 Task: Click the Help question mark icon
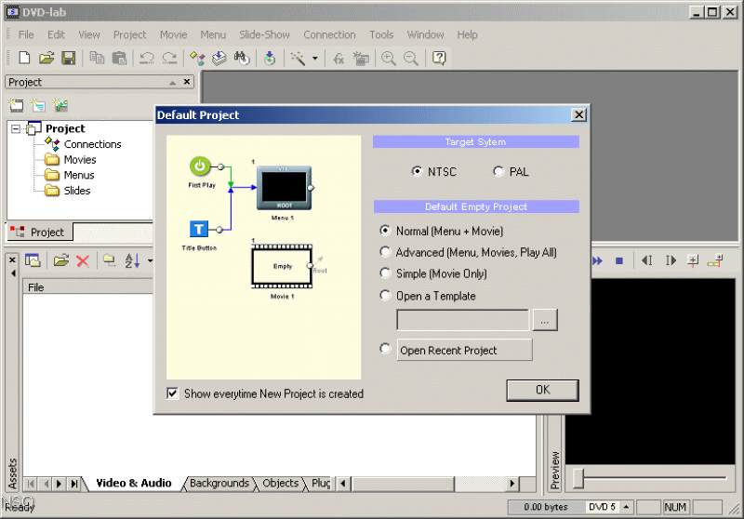[439, 58]
